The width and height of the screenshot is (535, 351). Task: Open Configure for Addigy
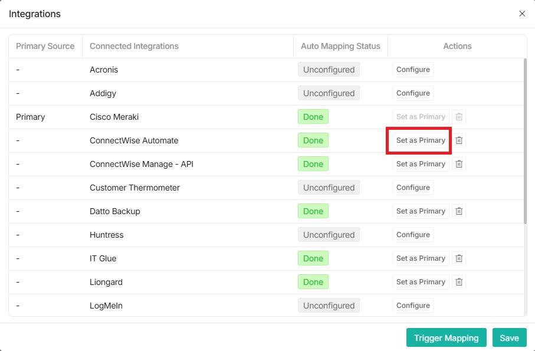413,93
